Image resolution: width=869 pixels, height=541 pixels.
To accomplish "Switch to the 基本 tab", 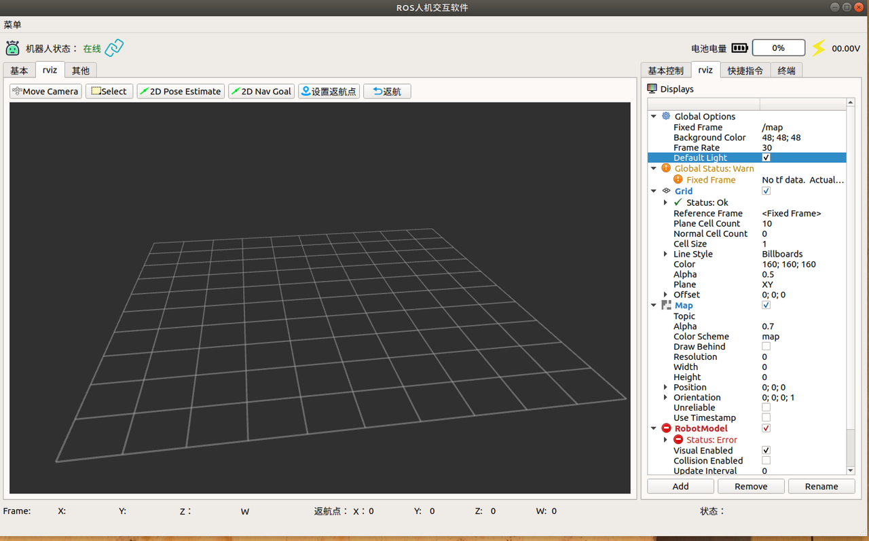I will 19,71.
